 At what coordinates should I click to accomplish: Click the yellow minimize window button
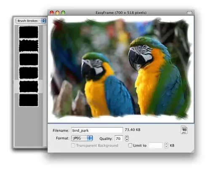tap(58, 13)
